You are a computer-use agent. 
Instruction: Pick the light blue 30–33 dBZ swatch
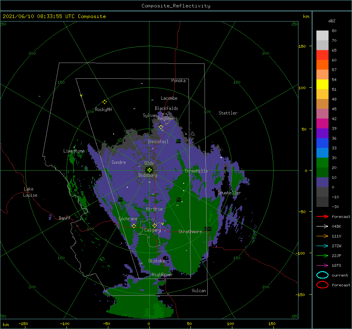(322, 153)
